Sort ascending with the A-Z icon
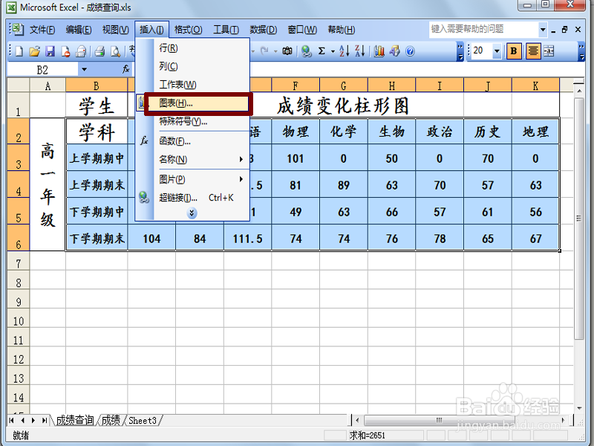This screenshot has height=446, width=594. pyautogui.click(x=344, y=51)
